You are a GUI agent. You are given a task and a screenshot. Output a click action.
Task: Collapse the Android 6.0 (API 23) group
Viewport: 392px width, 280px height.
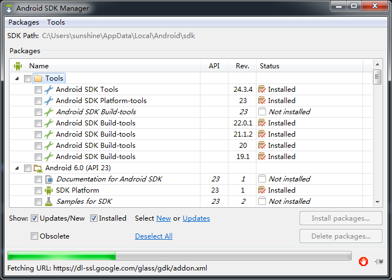[17, 168]
